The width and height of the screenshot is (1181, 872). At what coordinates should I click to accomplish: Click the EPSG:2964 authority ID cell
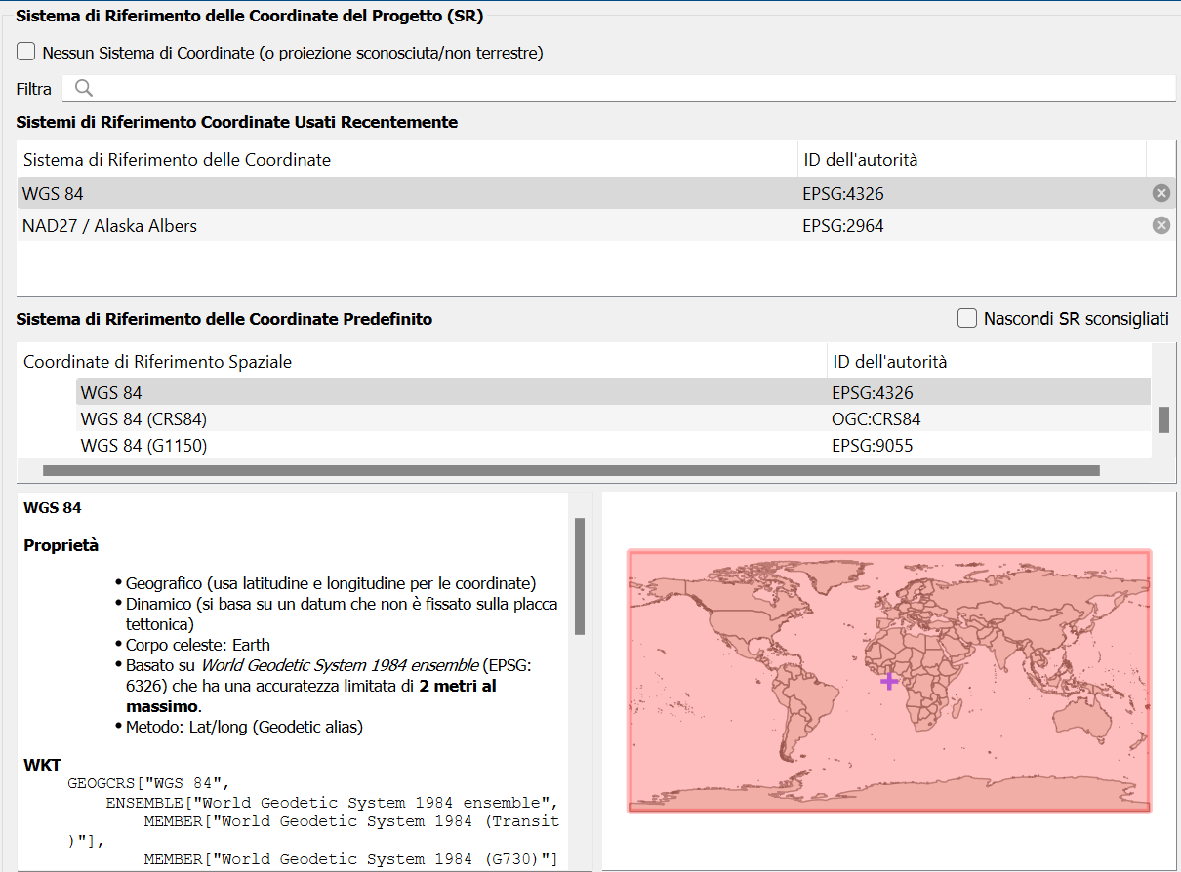tap(843, 225)
